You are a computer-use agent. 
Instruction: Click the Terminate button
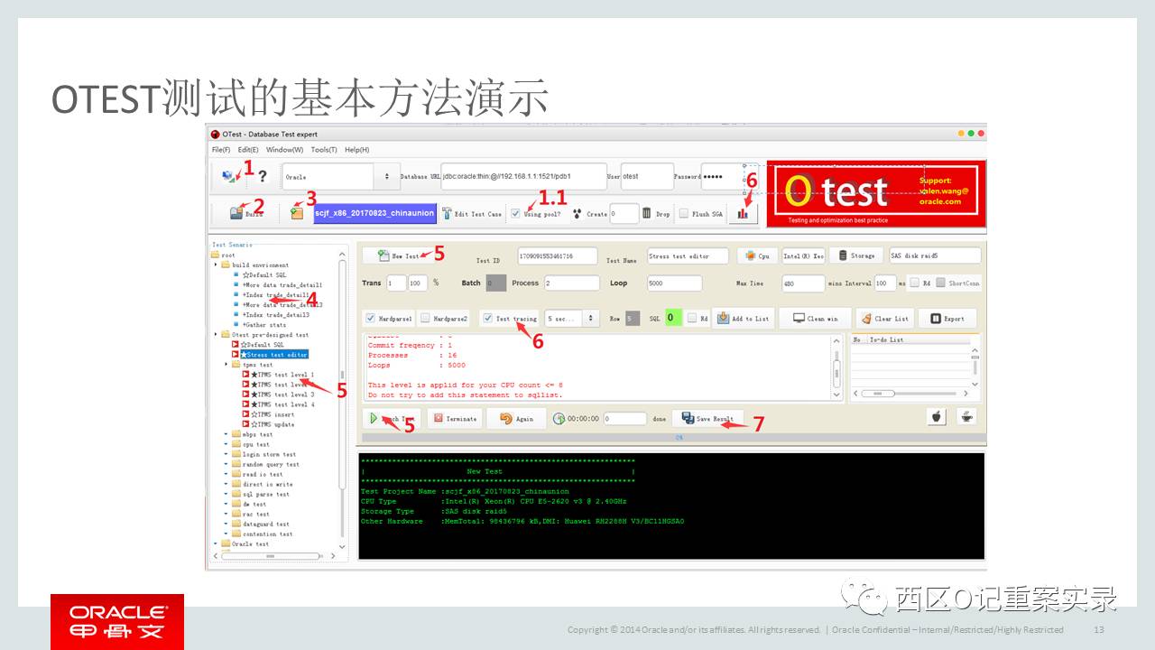click(454, 418)
